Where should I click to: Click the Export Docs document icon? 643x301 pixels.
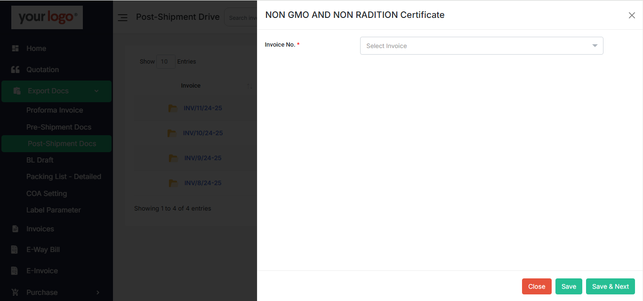tap(17, 91)
